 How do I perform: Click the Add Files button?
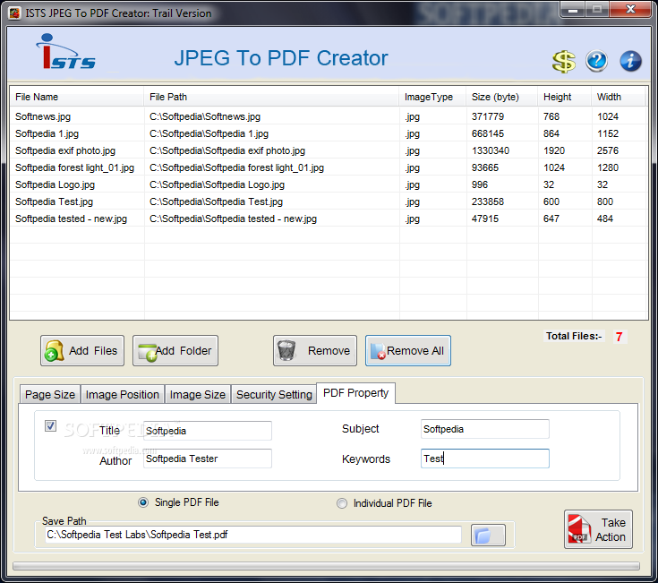(82, 350)
